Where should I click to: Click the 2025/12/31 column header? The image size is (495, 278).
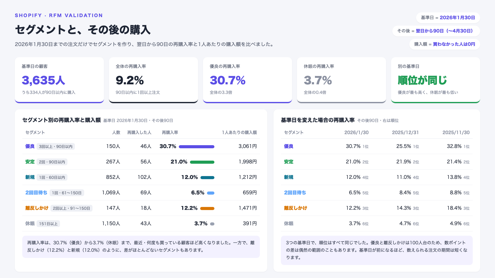click(x=405, y=133)
